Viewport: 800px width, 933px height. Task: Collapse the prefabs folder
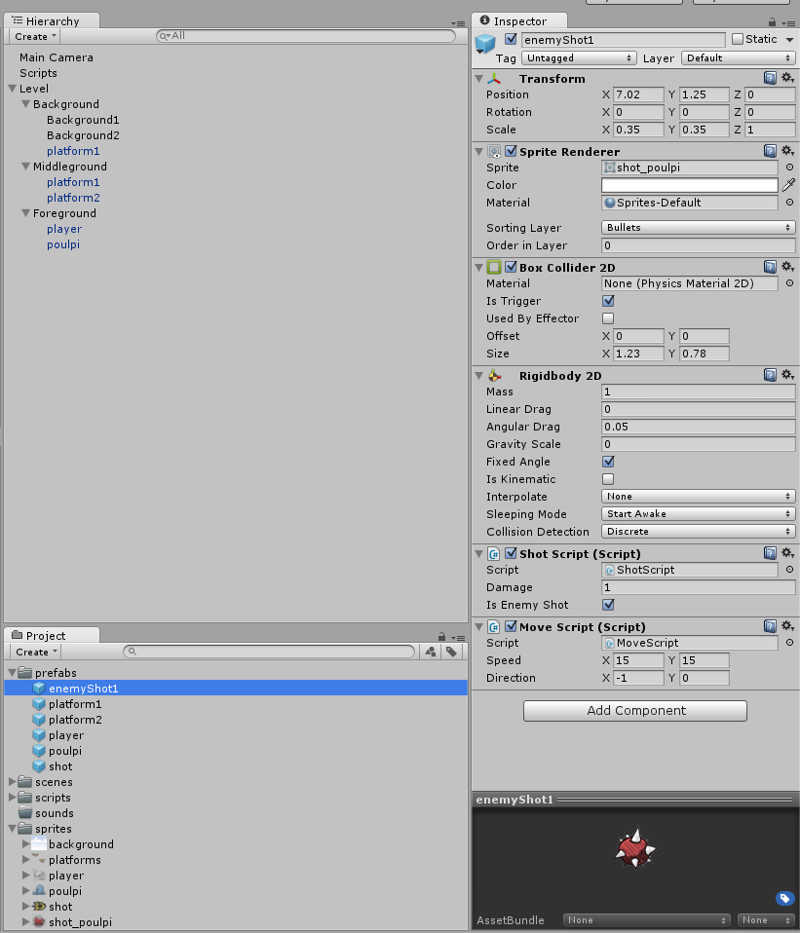click(x=12, y=673)
